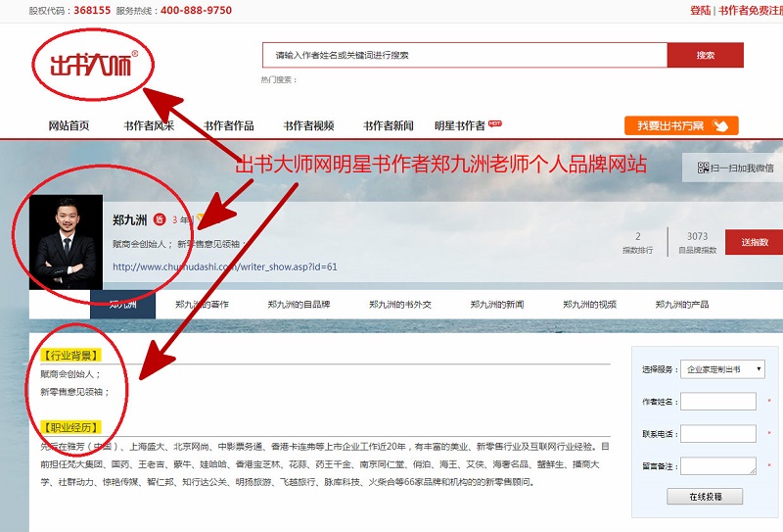Screen dimensions: 783x532
Task: Select the 郑九洲的新闻 tab
Action: [x=496, y=305]
